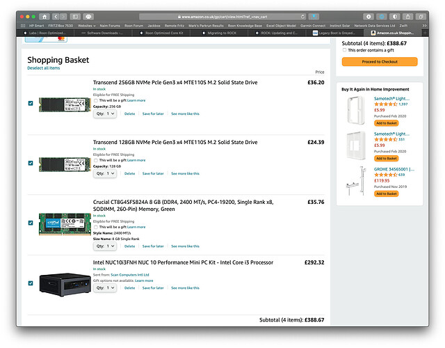Open Qty dropdown for Transcend 256GB

[x=105, y=113]
